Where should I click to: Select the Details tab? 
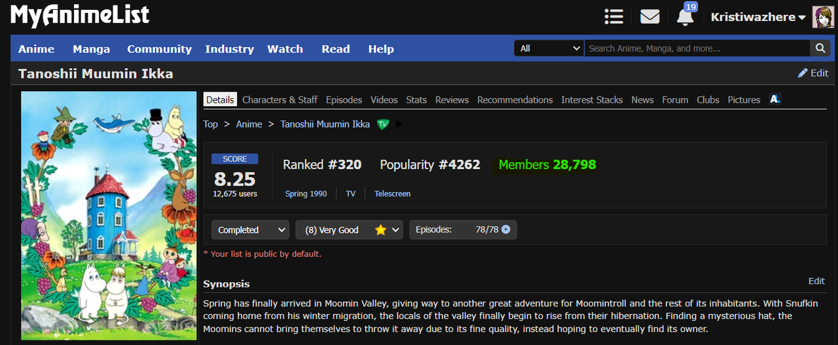(220, 100)
